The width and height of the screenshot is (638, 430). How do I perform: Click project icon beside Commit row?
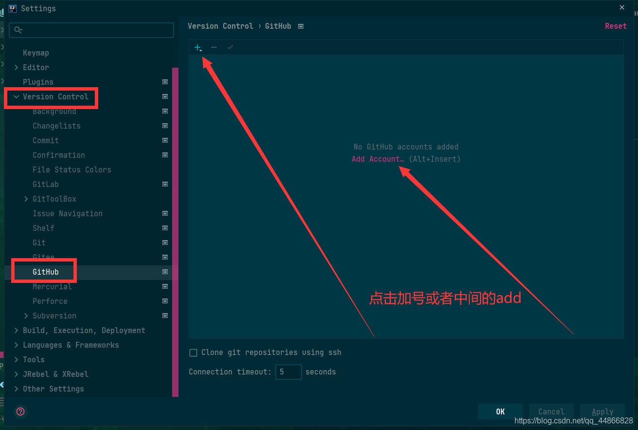165,140
